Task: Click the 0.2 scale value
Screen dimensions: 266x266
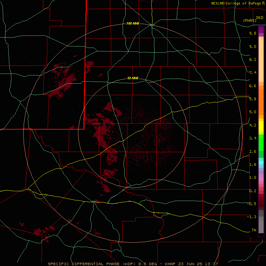Action: (x=253, y=191)
